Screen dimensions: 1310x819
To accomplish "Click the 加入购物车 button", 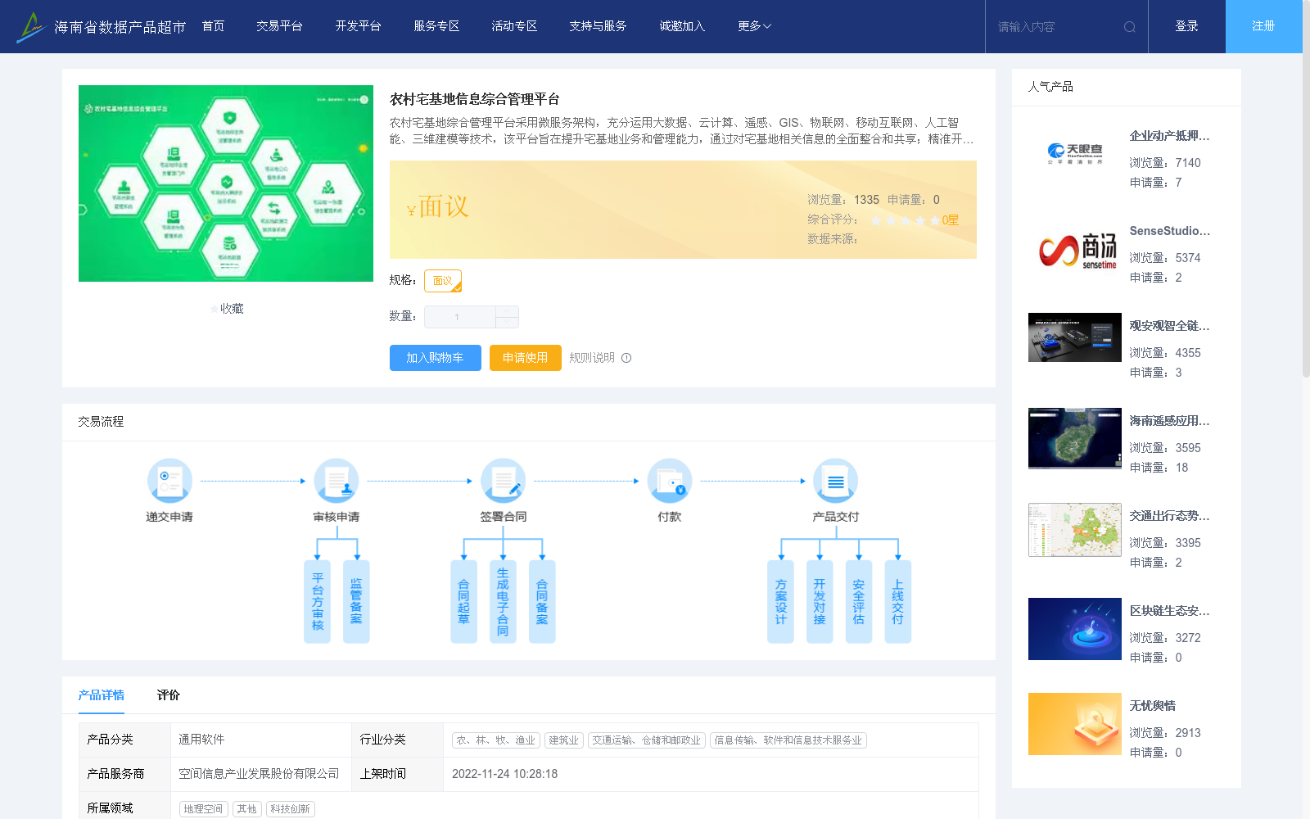I will tap(435, 358).
